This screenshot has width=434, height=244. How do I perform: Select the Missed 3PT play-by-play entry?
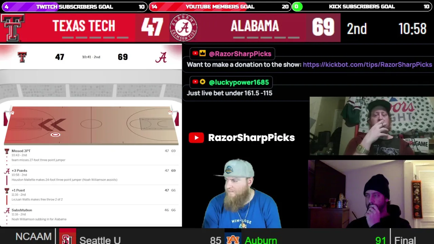point(91,155)
